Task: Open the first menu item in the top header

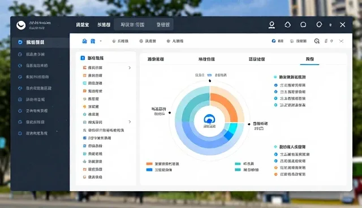Action: pyautogui.click(x=83, y=24)
